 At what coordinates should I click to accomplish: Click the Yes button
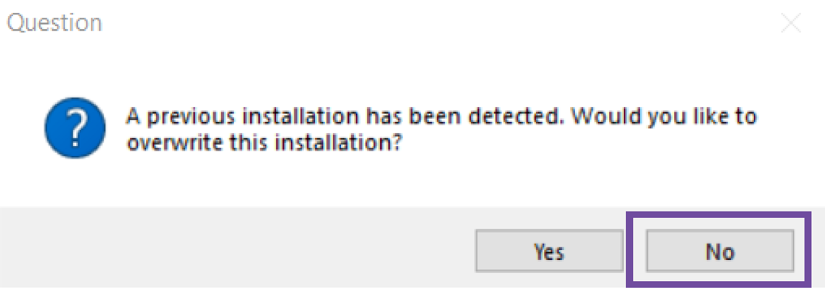(x=549, y=252)
